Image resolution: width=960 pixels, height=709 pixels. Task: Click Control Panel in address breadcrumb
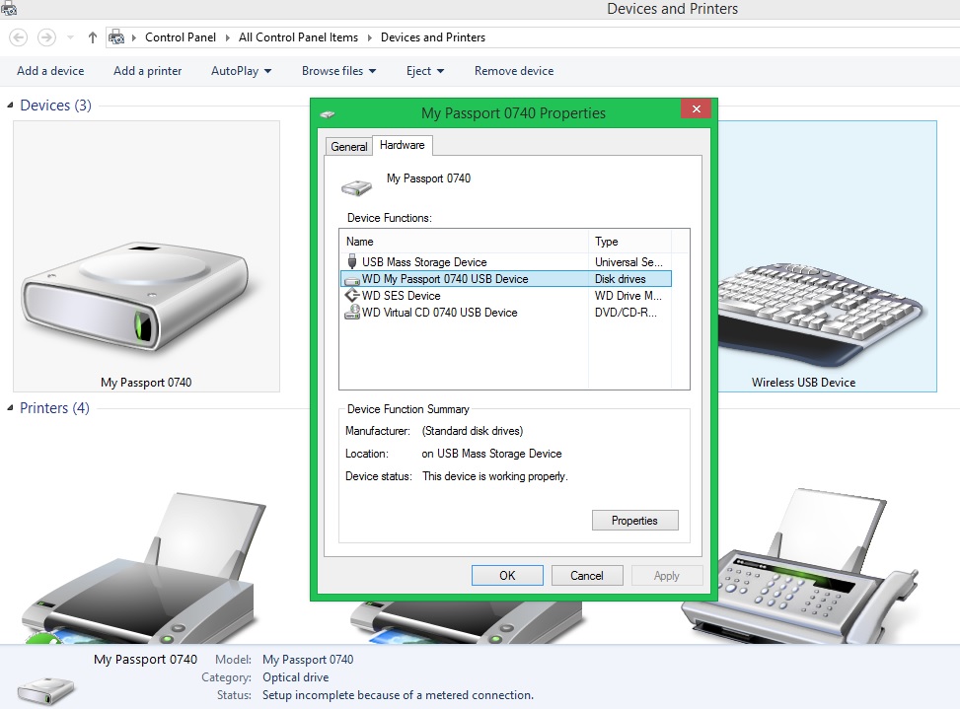click(x=180, y=37)
